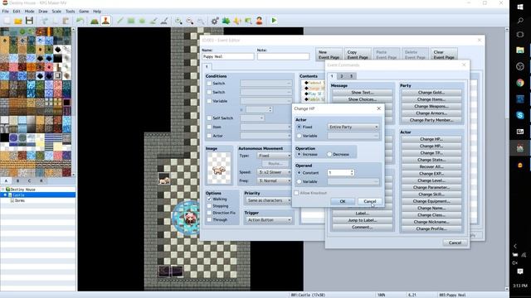The width and height of the screenshot is (531, 298).
Task: Open the Tools menu
Action: pyautogui.click(x=70, y=11)
